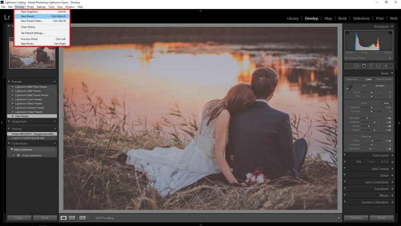This screenshot has width=401, height=226.
Task: Expand Lightroom Color Presets folder
Action: (x=13, y=99)
